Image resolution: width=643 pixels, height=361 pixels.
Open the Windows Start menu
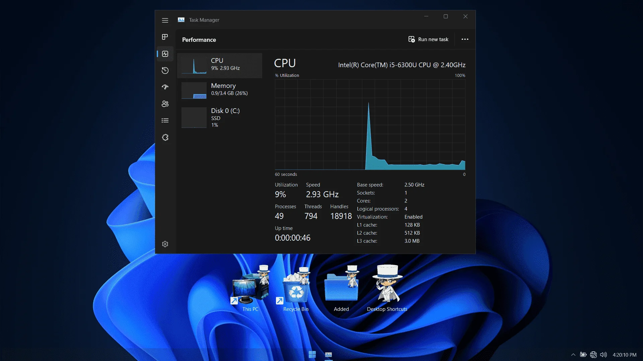tap(312, 354)
